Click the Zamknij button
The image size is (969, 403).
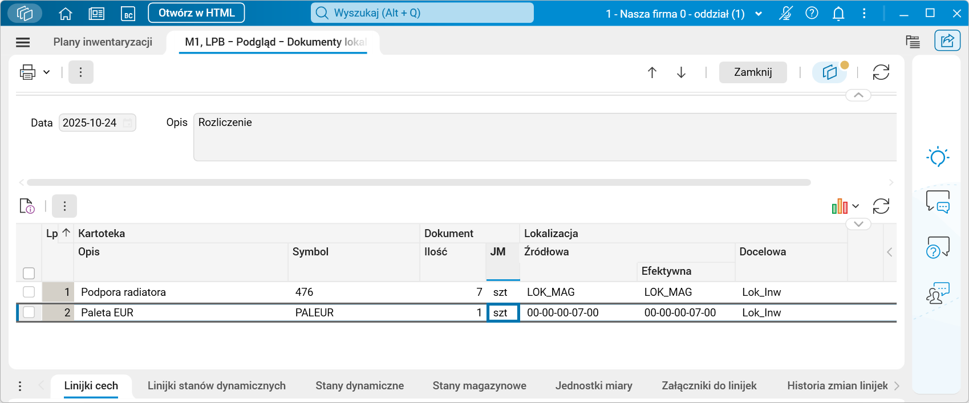pos(753,72)
